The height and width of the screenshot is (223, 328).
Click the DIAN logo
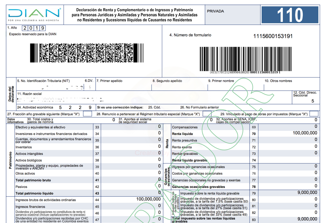click(35, 15)
